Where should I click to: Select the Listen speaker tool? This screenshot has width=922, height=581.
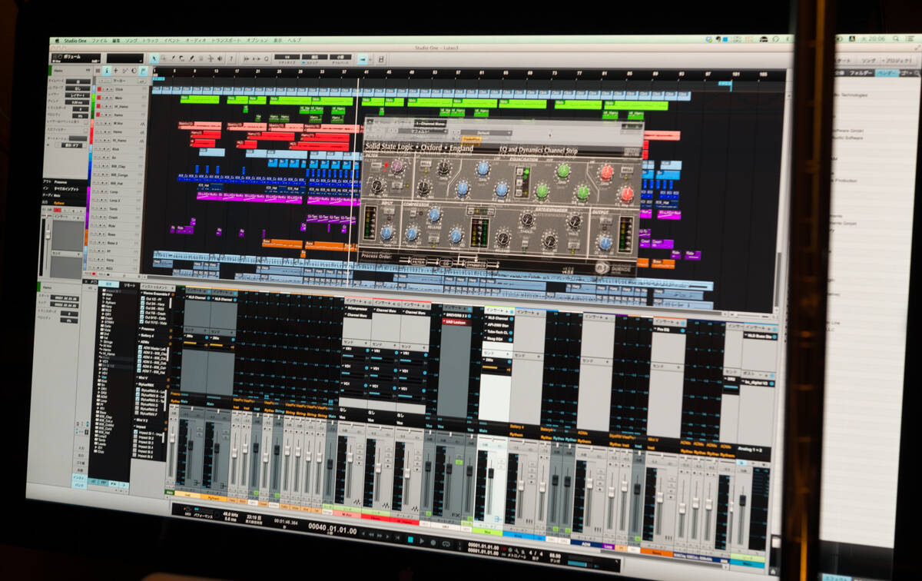click(x=220, y=58)
